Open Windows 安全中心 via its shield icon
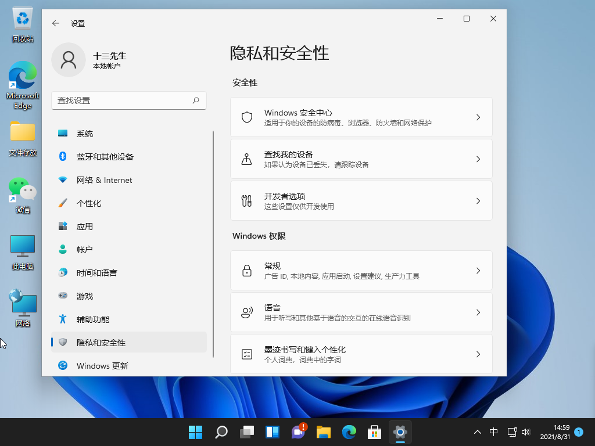The width and height of the screenshot is (595, 446). (248, 117)
